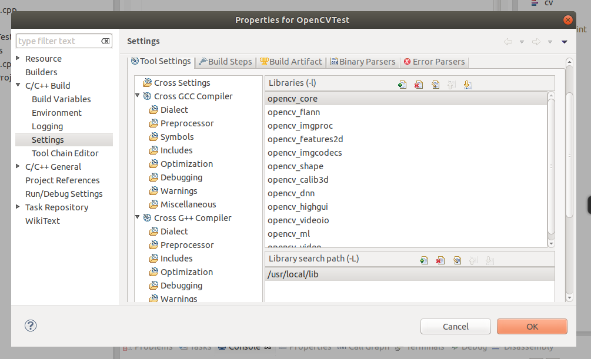Expand the Resource tree node

(18, 58)
